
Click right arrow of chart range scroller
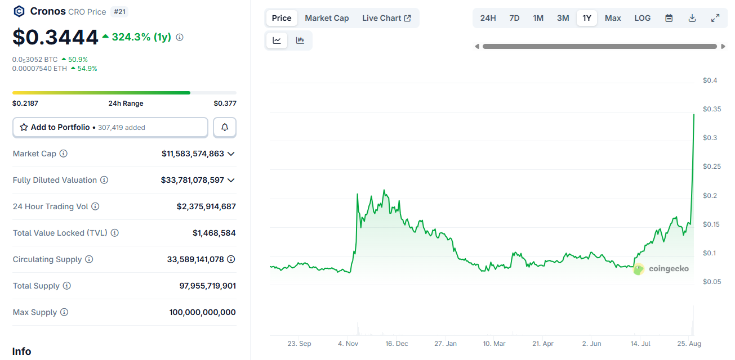pyautogui.click(x=723, y=47)
